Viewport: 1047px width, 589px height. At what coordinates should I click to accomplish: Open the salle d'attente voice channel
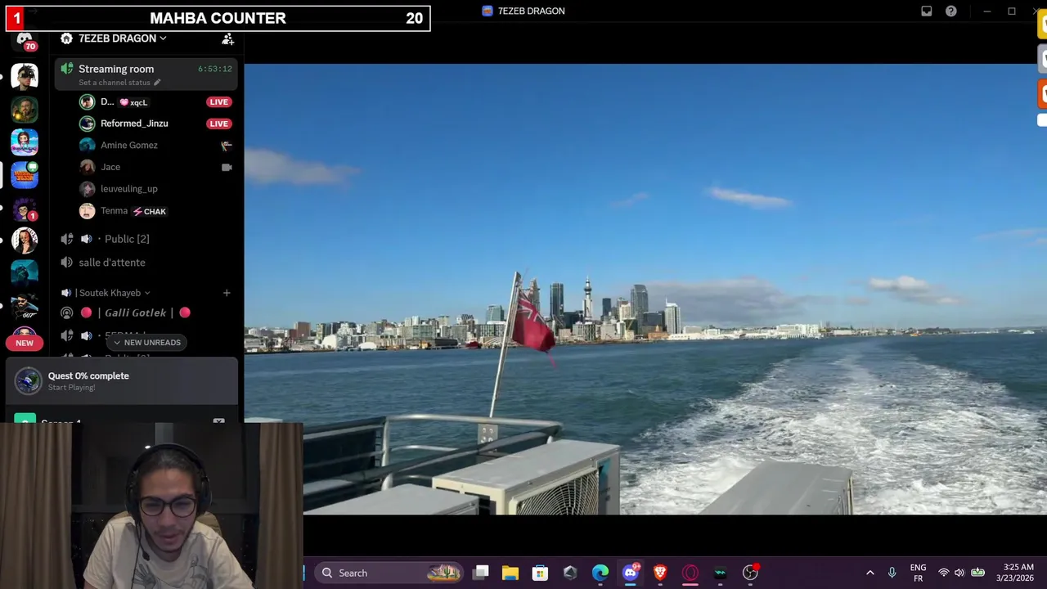point(112,263)
